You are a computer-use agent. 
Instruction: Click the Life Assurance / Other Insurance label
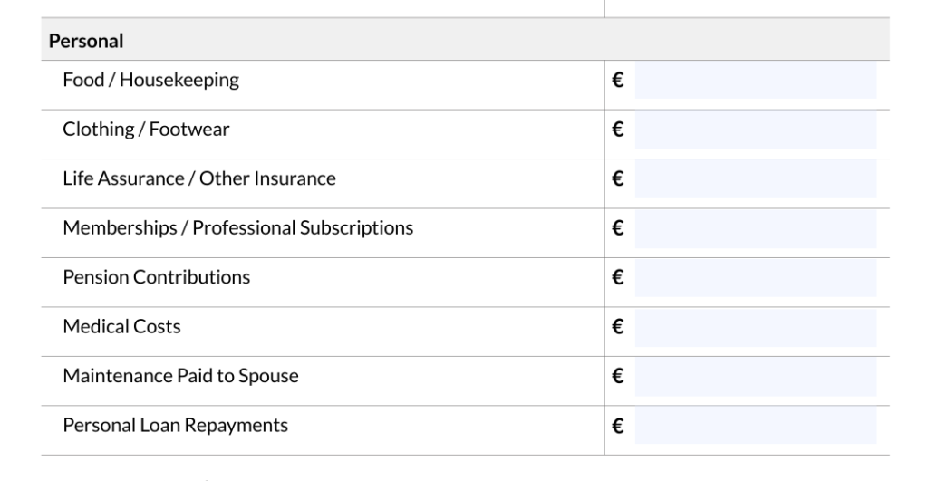pos(198,179)
